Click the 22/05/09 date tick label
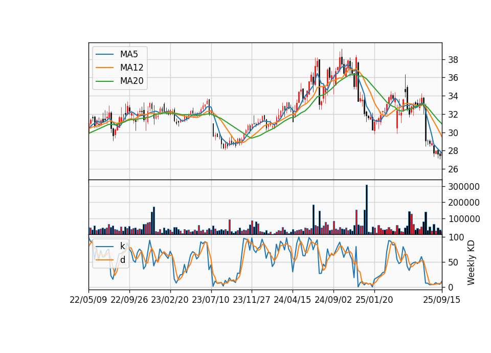The width and height of the screenshot is (491, 353). pyautogui.click(x=88, y=300)
